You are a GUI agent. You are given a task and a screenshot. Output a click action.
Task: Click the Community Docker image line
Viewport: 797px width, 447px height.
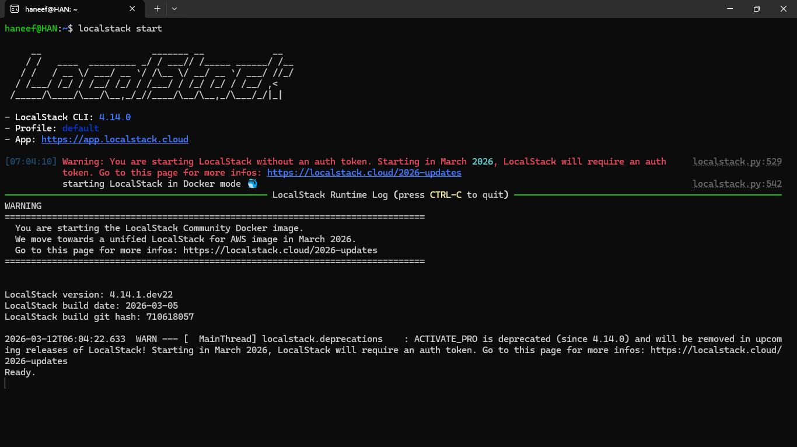159,228
